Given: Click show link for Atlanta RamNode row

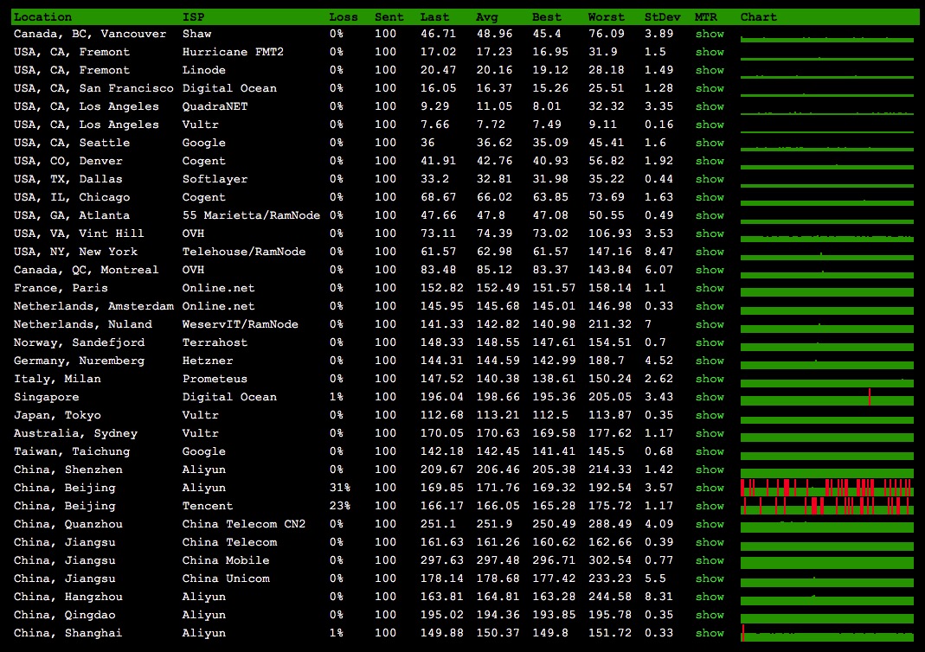Looking at the screenshot, I should [x=710, y=216].
